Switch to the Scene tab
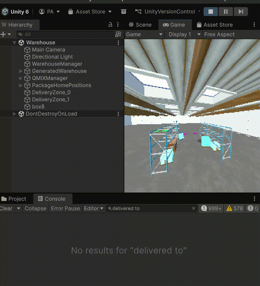The height and width of the screenshot is (286, 260). coord(140,25)
